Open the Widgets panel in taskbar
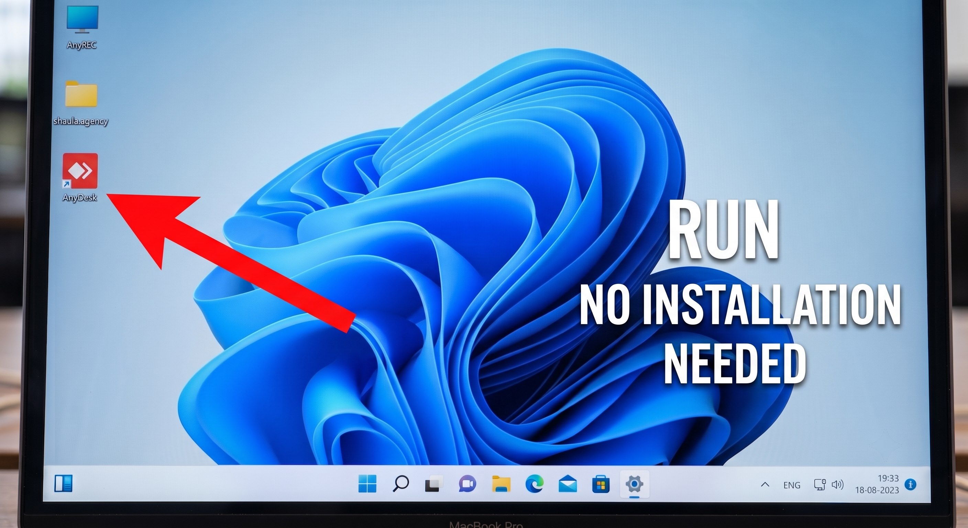 64,483
